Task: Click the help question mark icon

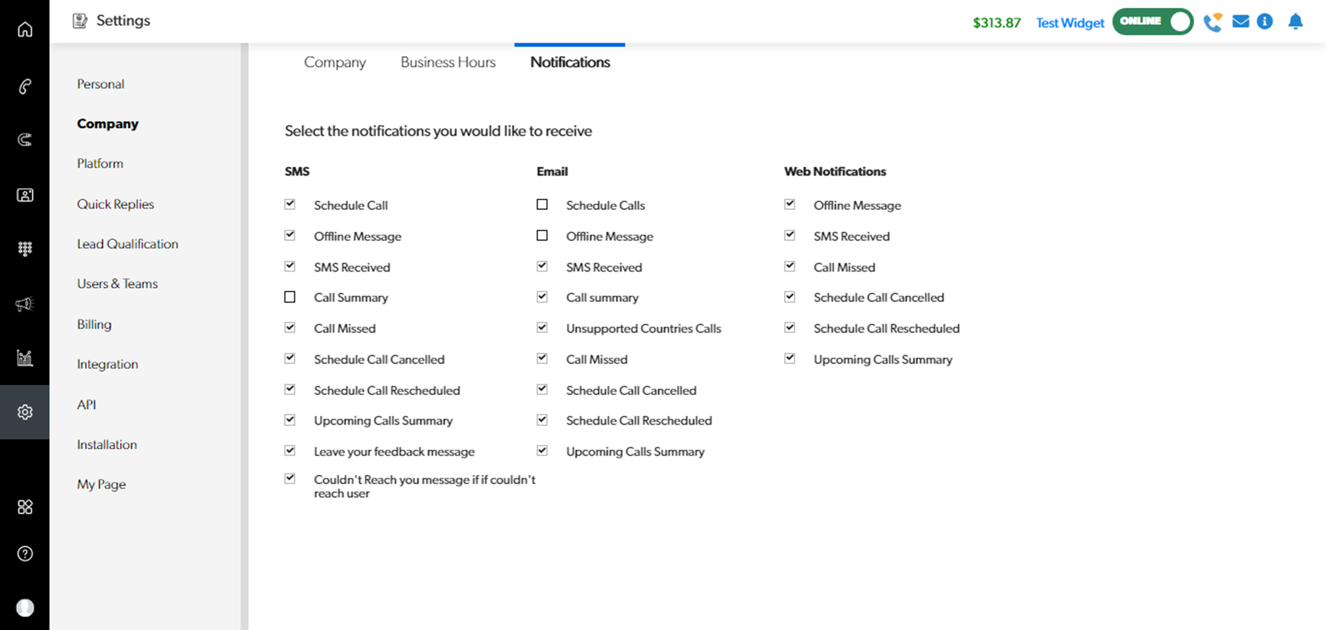Action: 25,554
